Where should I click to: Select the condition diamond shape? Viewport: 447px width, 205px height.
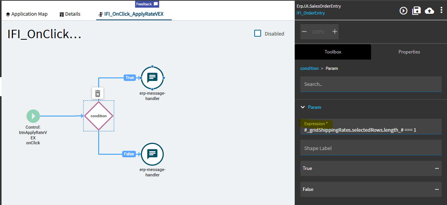(98, 116)
